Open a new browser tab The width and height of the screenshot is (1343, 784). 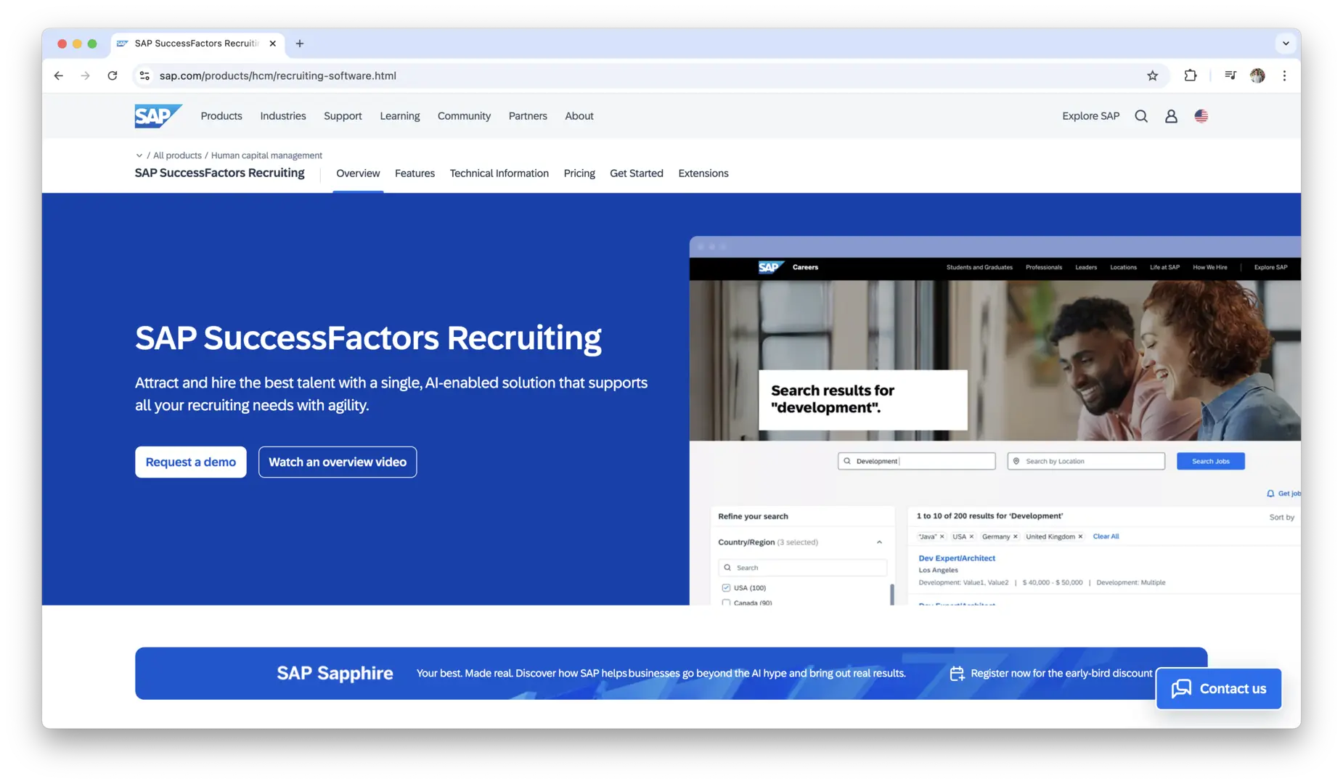click(x=300, y=44)
